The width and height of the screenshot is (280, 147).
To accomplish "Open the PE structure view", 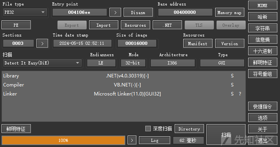I will pyautogui.click(x=16, y=25).
